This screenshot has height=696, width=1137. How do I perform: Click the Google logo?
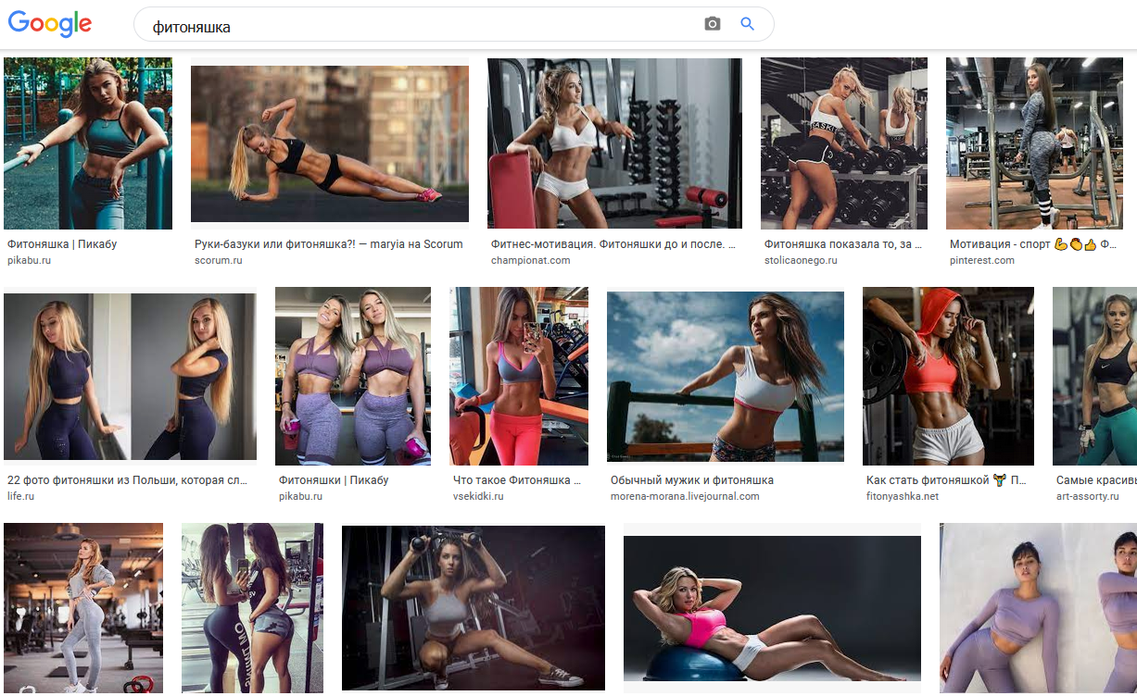tap(50, 24)
